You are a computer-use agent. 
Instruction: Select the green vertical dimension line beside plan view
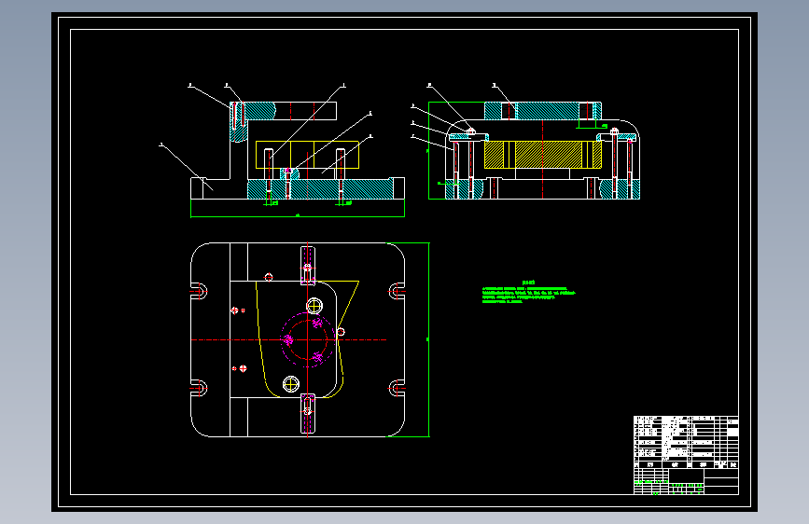point(428,339)
